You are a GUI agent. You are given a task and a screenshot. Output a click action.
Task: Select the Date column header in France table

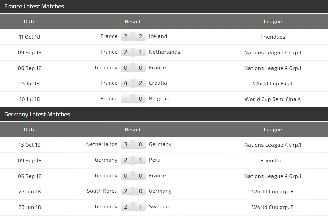coord(30,22)
